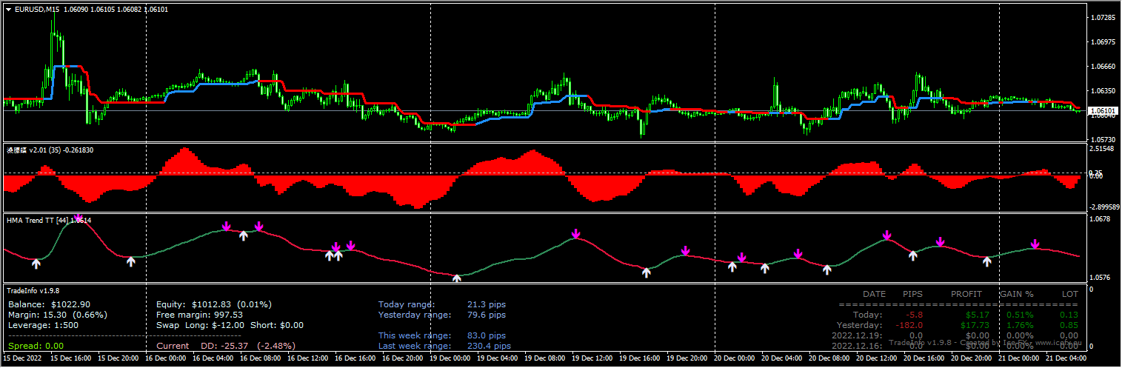Viewport: 1122px width, 368px height.
Task: Click the GAIN % column header
Action: point(1017,294)
